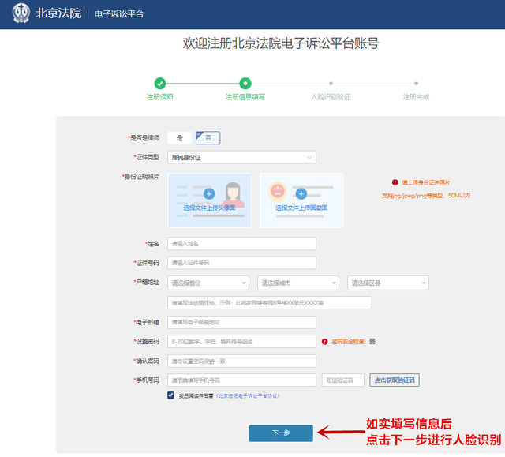Image resolution: width=505 pixels, height=457 pixels.
Task: Open the 证件类型 dropdown
Action: click(x=241, y=157)
